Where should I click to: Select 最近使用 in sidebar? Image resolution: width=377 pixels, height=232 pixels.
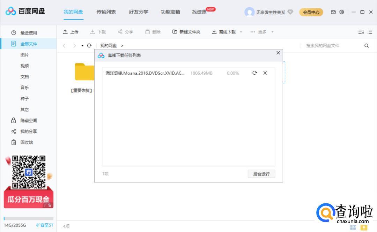click(x=28, y=33)
